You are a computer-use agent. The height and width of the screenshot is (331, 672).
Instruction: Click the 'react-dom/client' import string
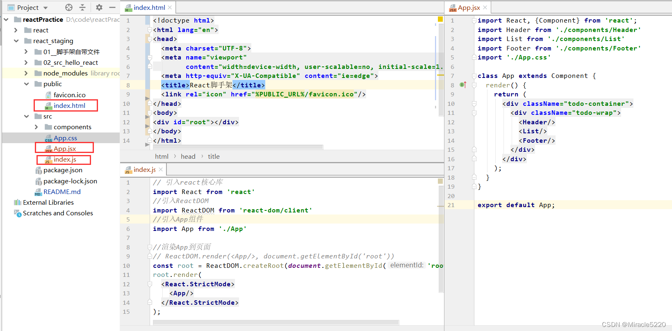(276, 210)
